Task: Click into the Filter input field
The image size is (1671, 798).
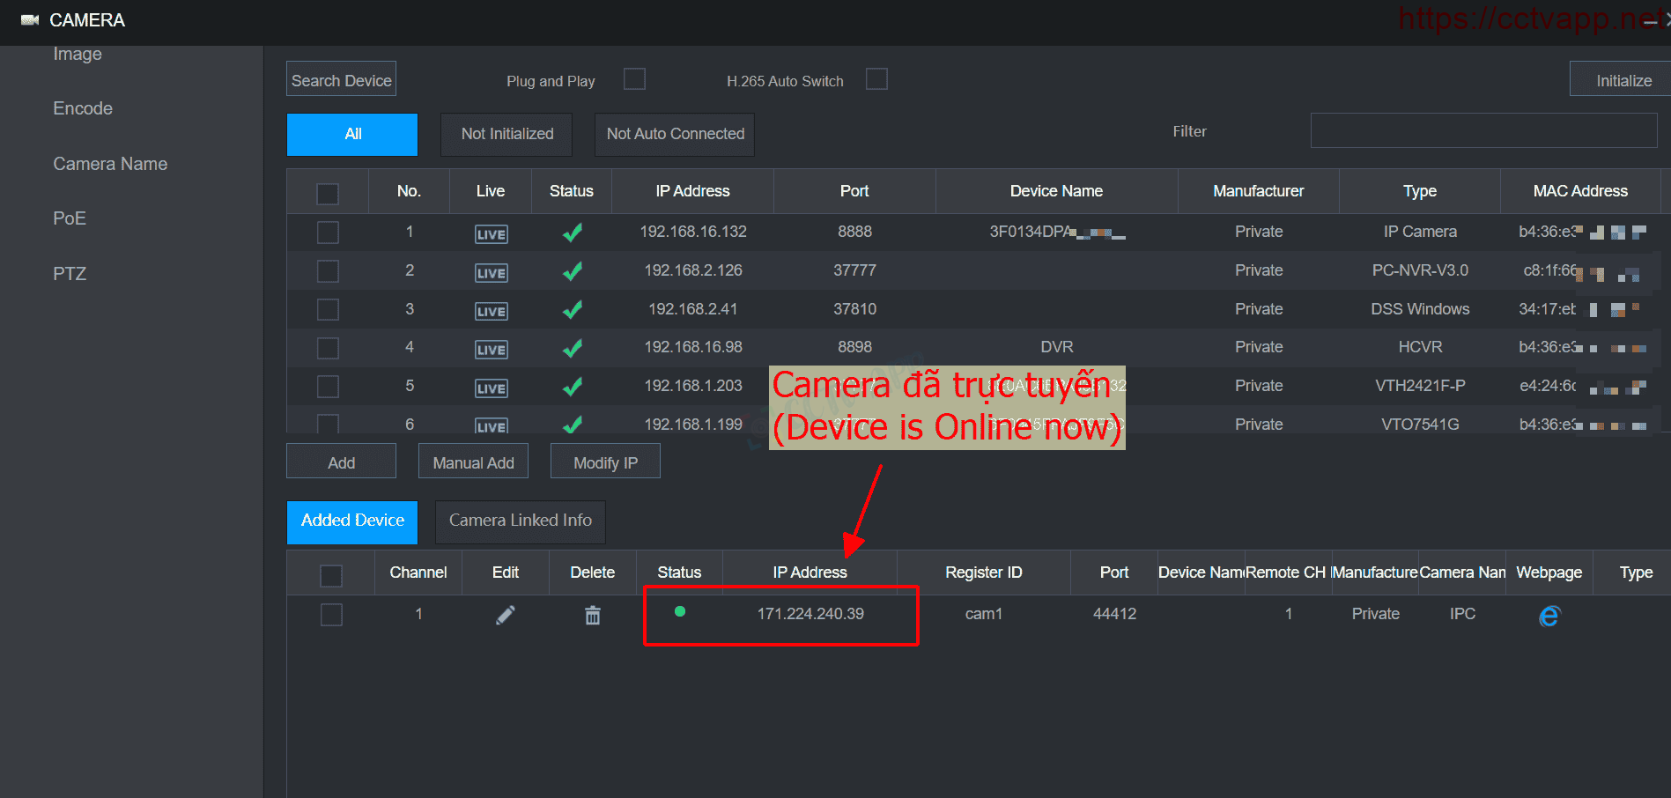Action: tap(1483, 131)
